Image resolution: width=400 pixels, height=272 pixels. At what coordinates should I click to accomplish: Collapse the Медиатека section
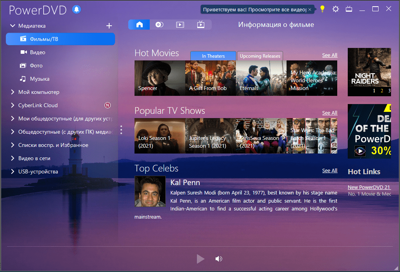pos(12,26)
